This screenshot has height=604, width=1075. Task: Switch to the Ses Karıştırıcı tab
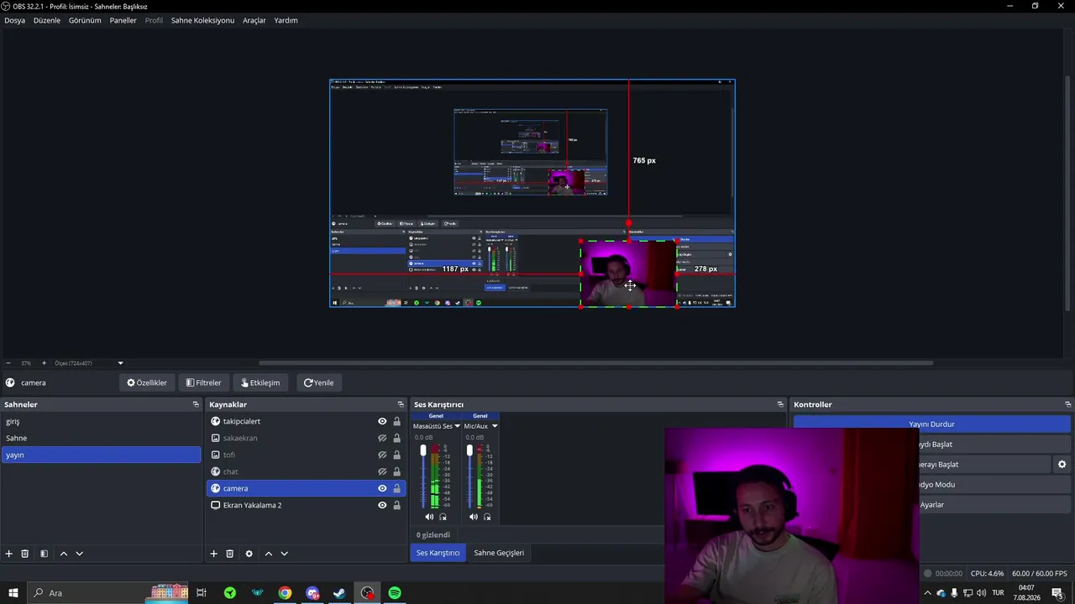(x=438, y=553)
